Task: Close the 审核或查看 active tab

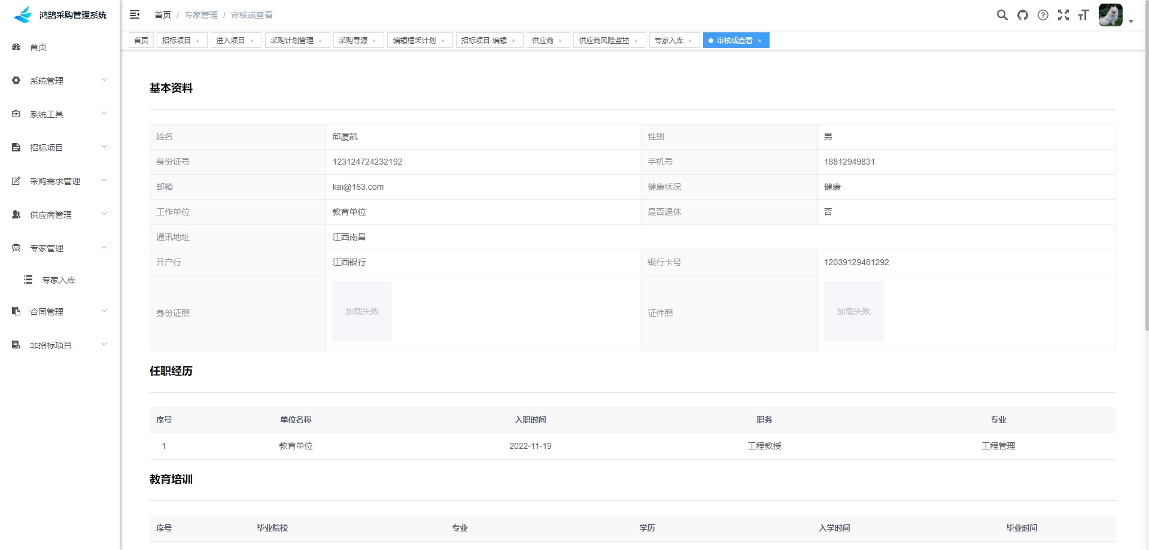Action: (x=759, y=41)
